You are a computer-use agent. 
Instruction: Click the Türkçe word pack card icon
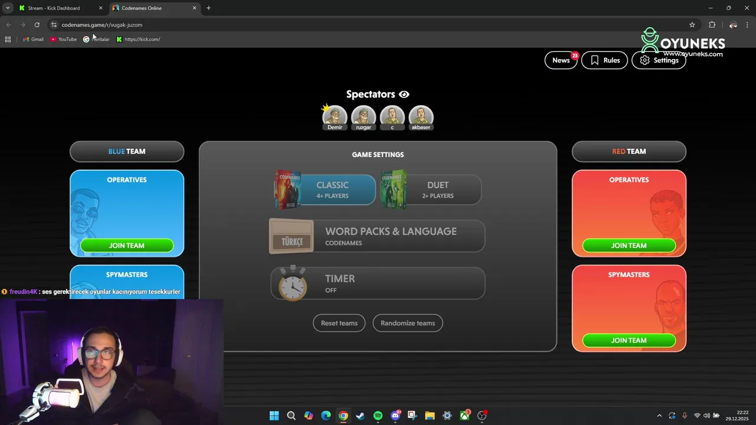coord(292,236)
